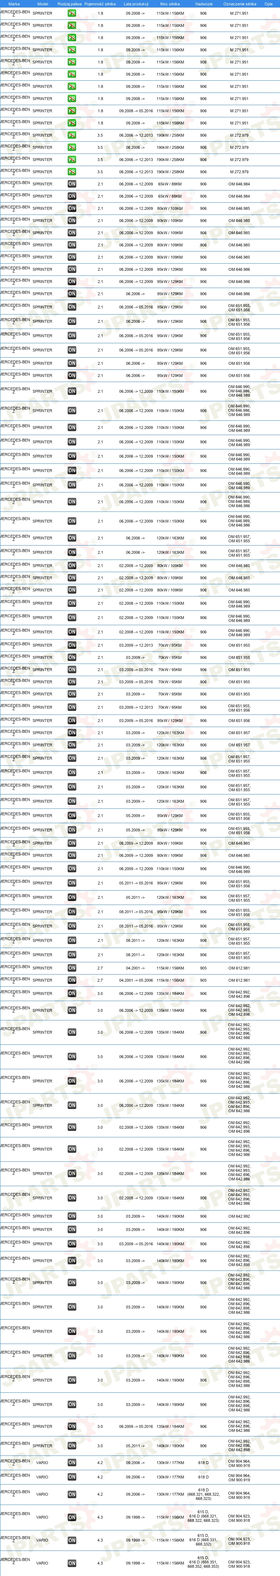Click the petrol icon in the 3.5 open-ended 06.2006 row
This screenshot has width=280, height=1576.
point(72,147)
